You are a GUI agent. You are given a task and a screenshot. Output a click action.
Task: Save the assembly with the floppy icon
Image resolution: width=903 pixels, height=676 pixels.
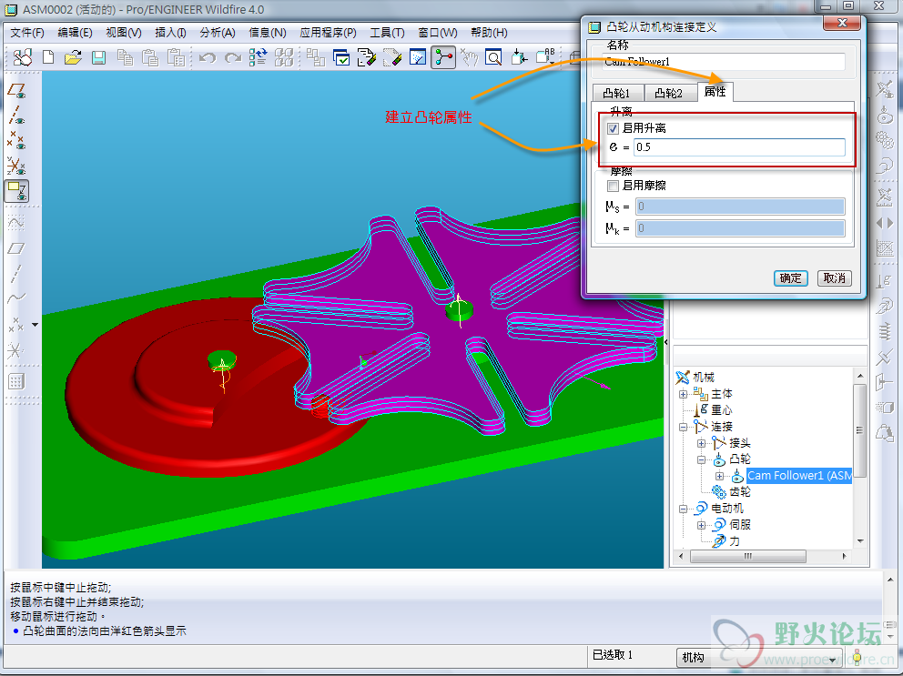[99, 57]
